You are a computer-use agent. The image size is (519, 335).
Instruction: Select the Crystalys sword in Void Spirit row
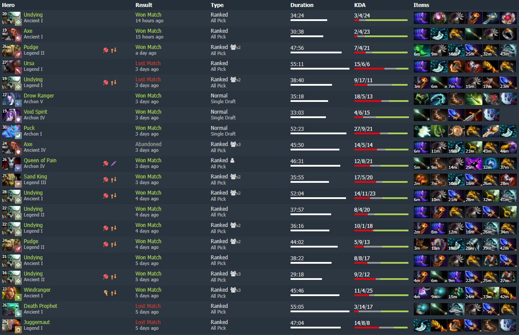pyautogui.click(x=474, y=115)
